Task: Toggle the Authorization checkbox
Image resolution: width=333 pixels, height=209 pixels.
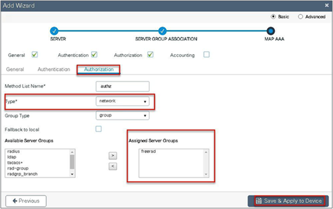Action: [150, 55]
